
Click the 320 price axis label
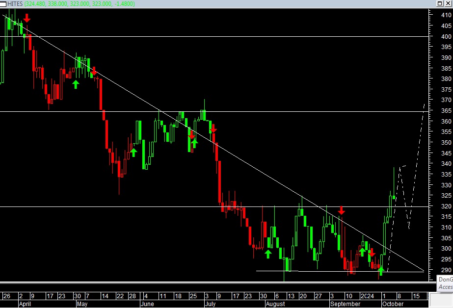(x=446, y=206)
